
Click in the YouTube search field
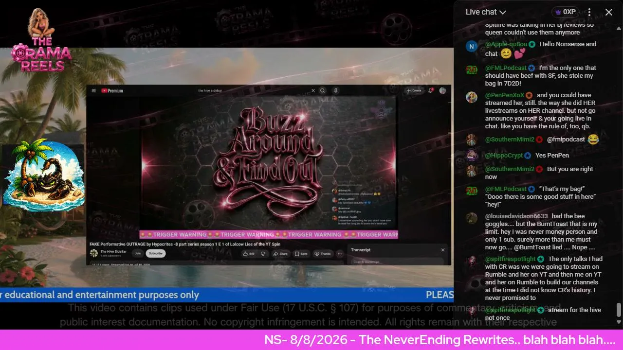pyautogui.click(x=253, y=90)
